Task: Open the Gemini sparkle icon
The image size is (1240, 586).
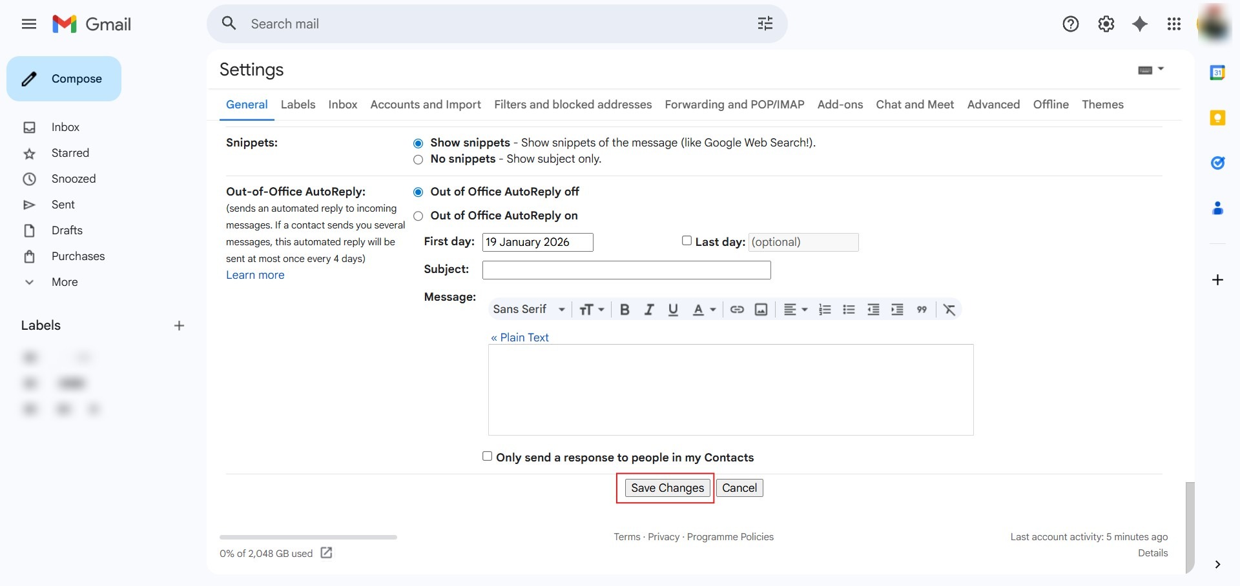Action: point(1140,24)
